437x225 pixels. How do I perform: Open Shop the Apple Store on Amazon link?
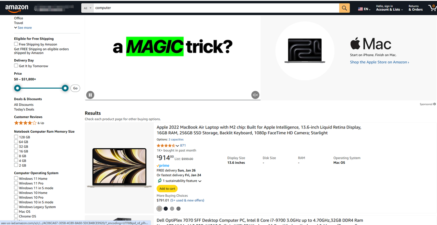pos(379,62)
